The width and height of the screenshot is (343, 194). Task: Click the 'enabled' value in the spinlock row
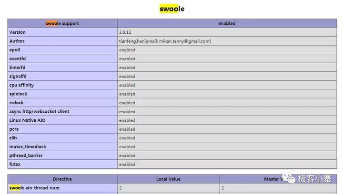point(127,94)
